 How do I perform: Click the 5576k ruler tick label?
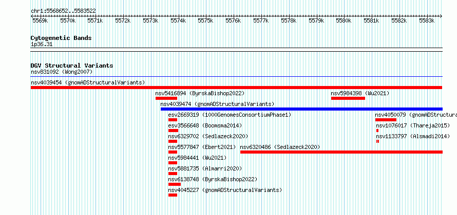[234, 21]
